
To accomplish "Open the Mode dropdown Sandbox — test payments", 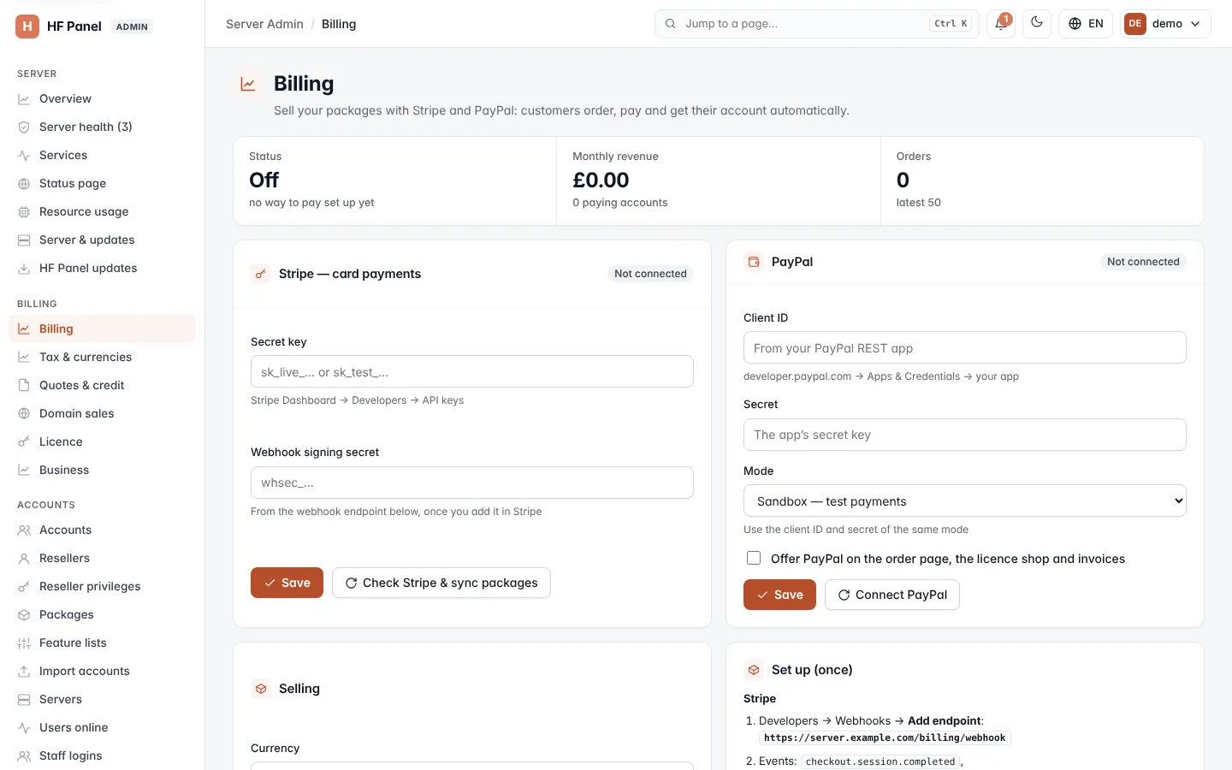I will pos(965,500).
